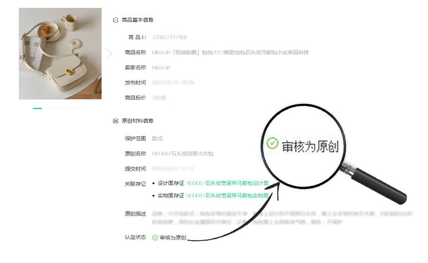
Task: Click the bullet before 设计图存证
Action: (154, 183)
